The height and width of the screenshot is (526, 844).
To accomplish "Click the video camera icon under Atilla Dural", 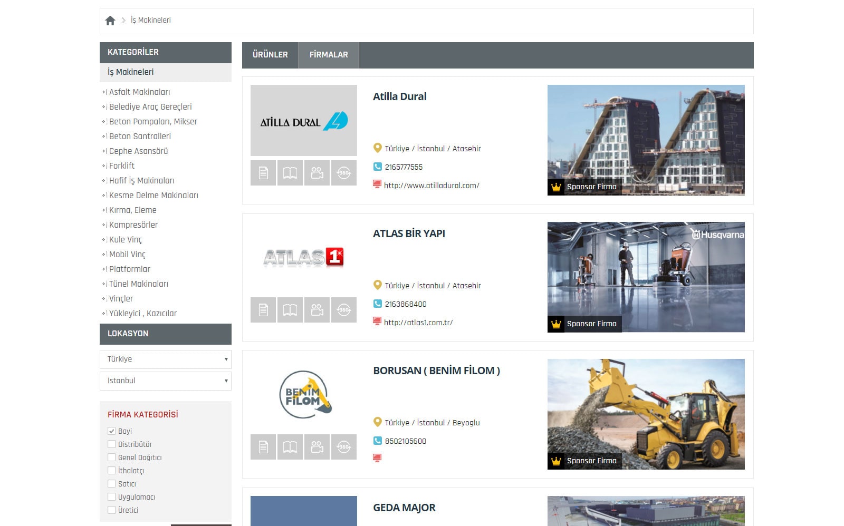I will pyautogui.click(x=317, y=173).
